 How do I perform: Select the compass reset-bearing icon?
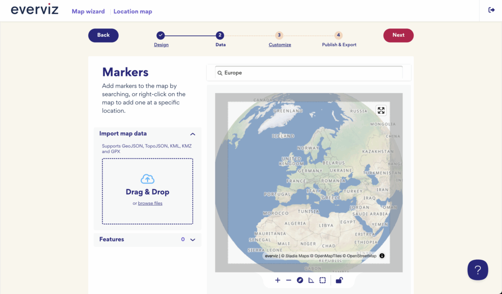pyautogui.click(x=300, y=280)
